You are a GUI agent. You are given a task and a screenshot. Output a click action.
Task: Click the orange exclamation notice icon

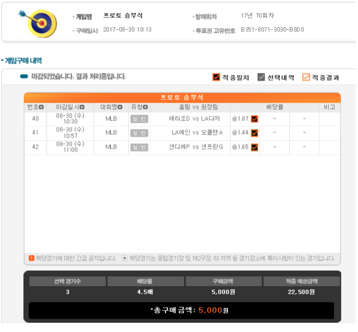pos(32,258)
